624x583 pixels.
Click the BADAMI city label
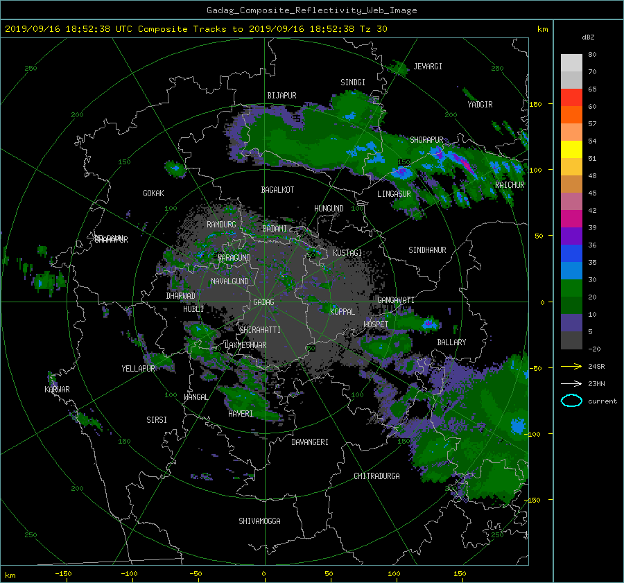275,229
